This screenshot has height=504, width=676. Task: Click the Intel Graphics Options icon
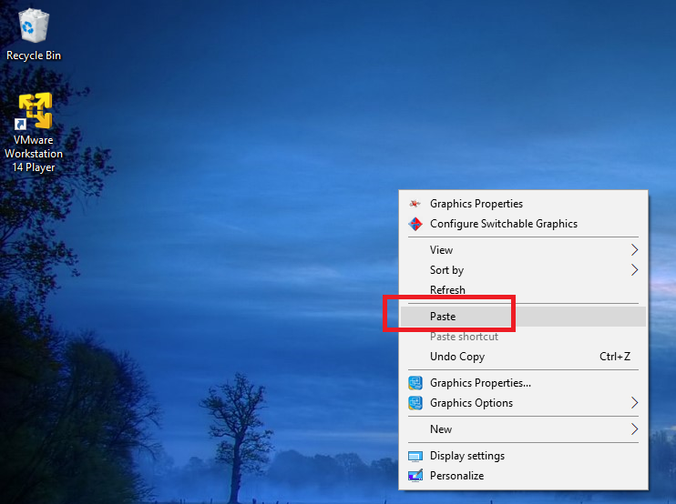point(415,403)
